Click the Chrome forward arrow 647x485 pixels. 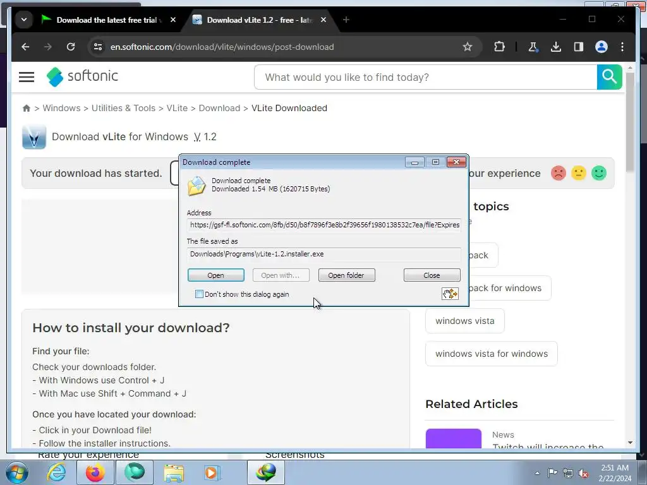coord(48,47)
